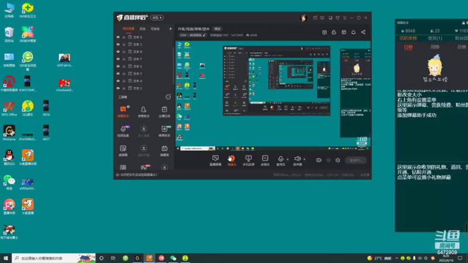
Task: Click the 修改 button next to the stream title
Action: click(217, 29)
